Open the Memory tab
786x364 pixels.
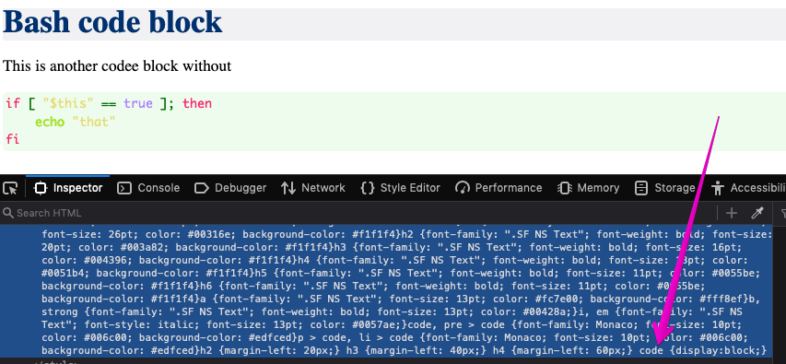[x=588, y=188]
